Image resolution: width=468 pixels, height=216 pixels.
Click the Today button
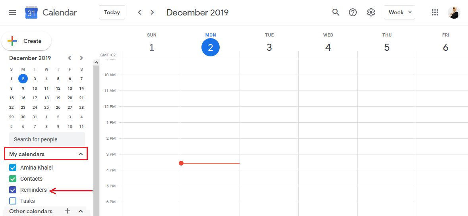click(112, 13)
